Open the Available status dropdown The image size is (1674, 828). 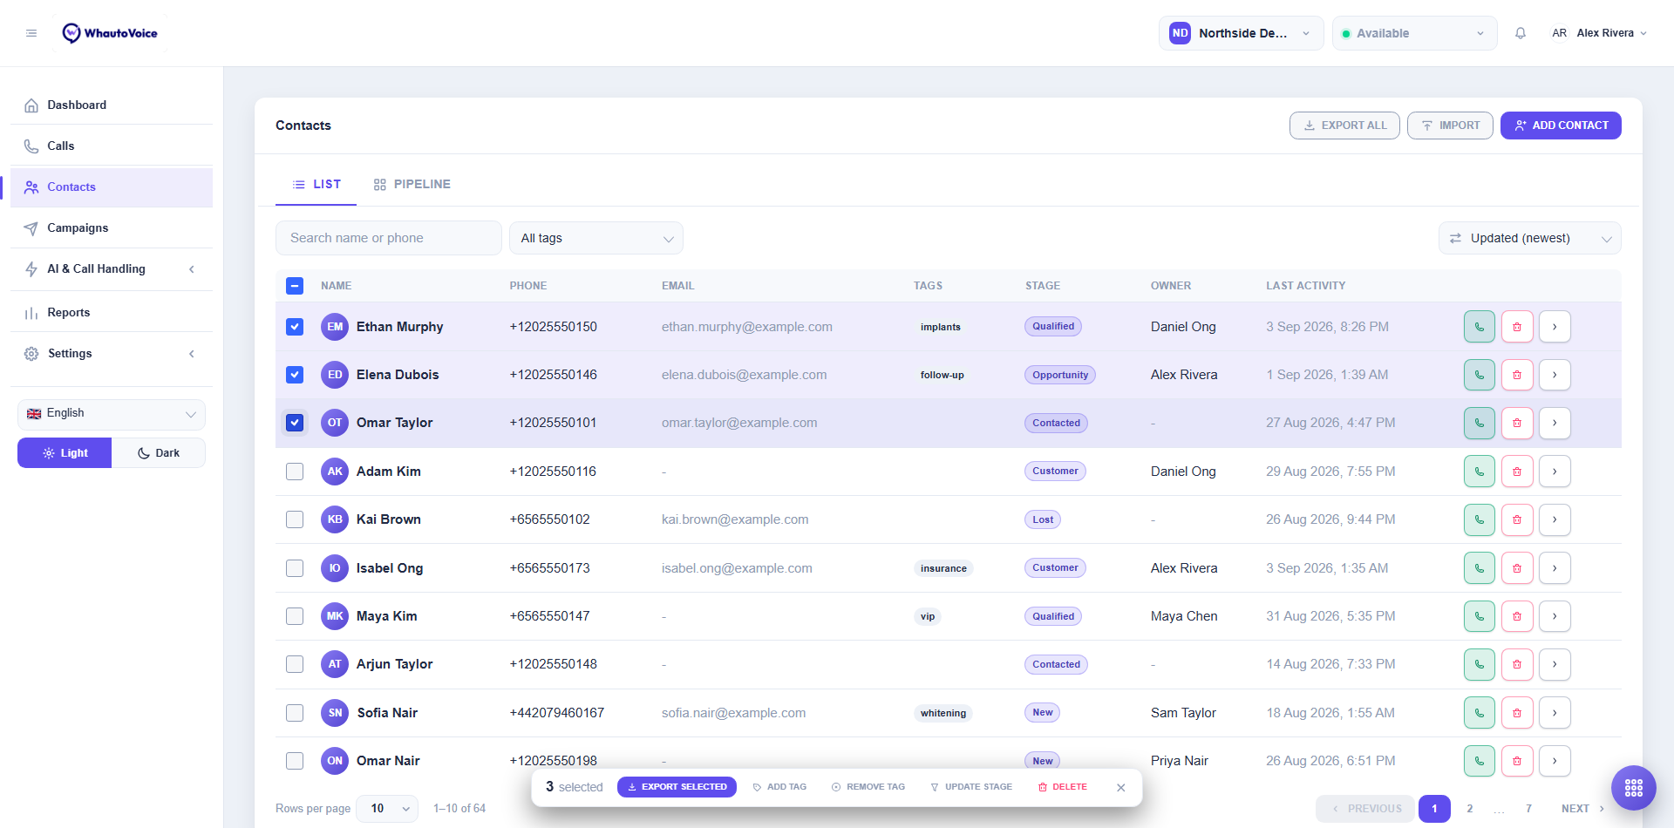click(1414, 33)
